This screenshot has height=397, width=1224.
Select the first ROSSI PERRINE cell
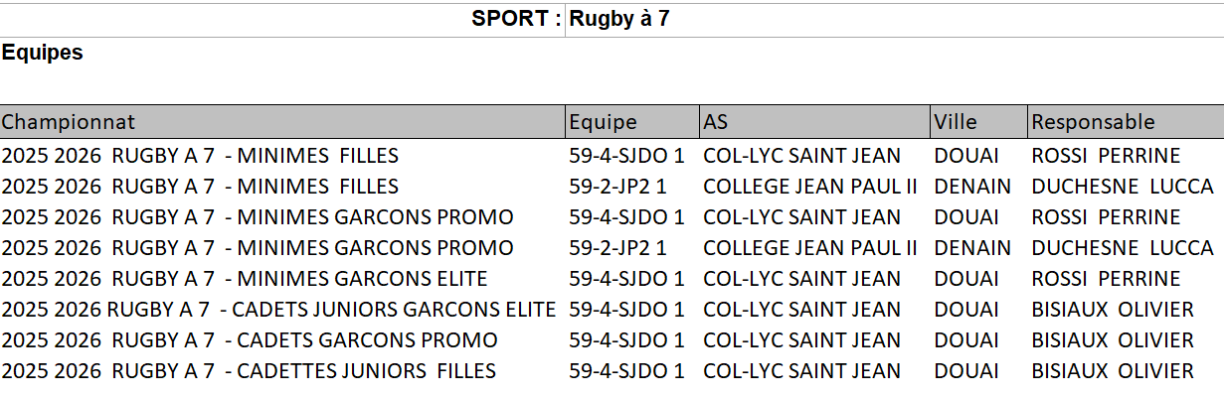point(1106,156)
